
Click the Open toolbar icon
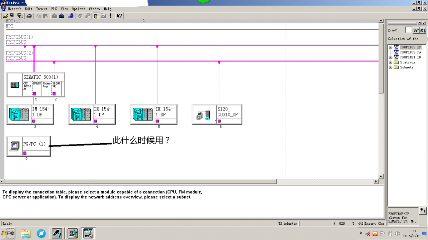click(x=5, y=16)
